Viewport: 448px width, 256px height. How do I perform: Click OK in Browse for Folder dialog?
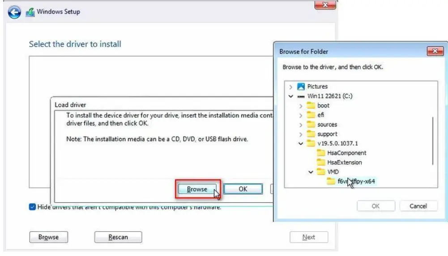375,206
